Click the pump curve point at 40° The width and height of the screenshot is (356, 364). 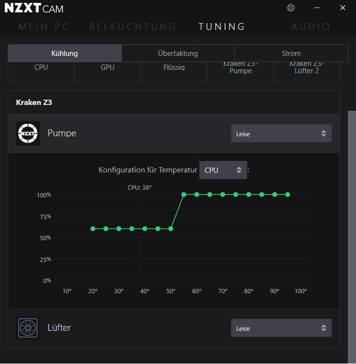pyautogui.click(x=145, y=229)
